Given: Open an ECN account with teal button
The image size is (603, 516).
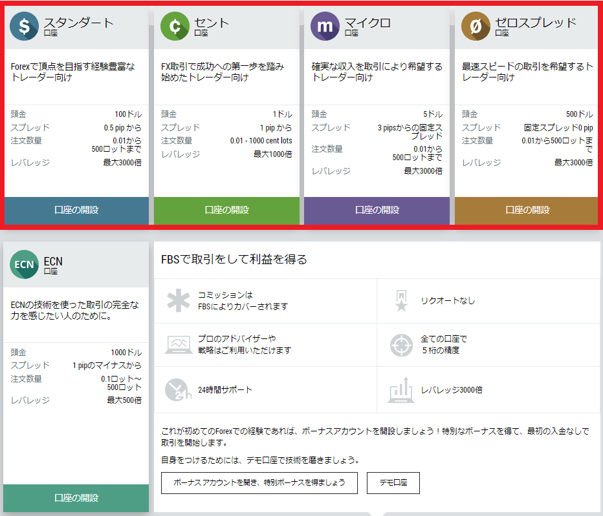Looking at the screenshot, I should pyautogui.click(x=76, y=498).
